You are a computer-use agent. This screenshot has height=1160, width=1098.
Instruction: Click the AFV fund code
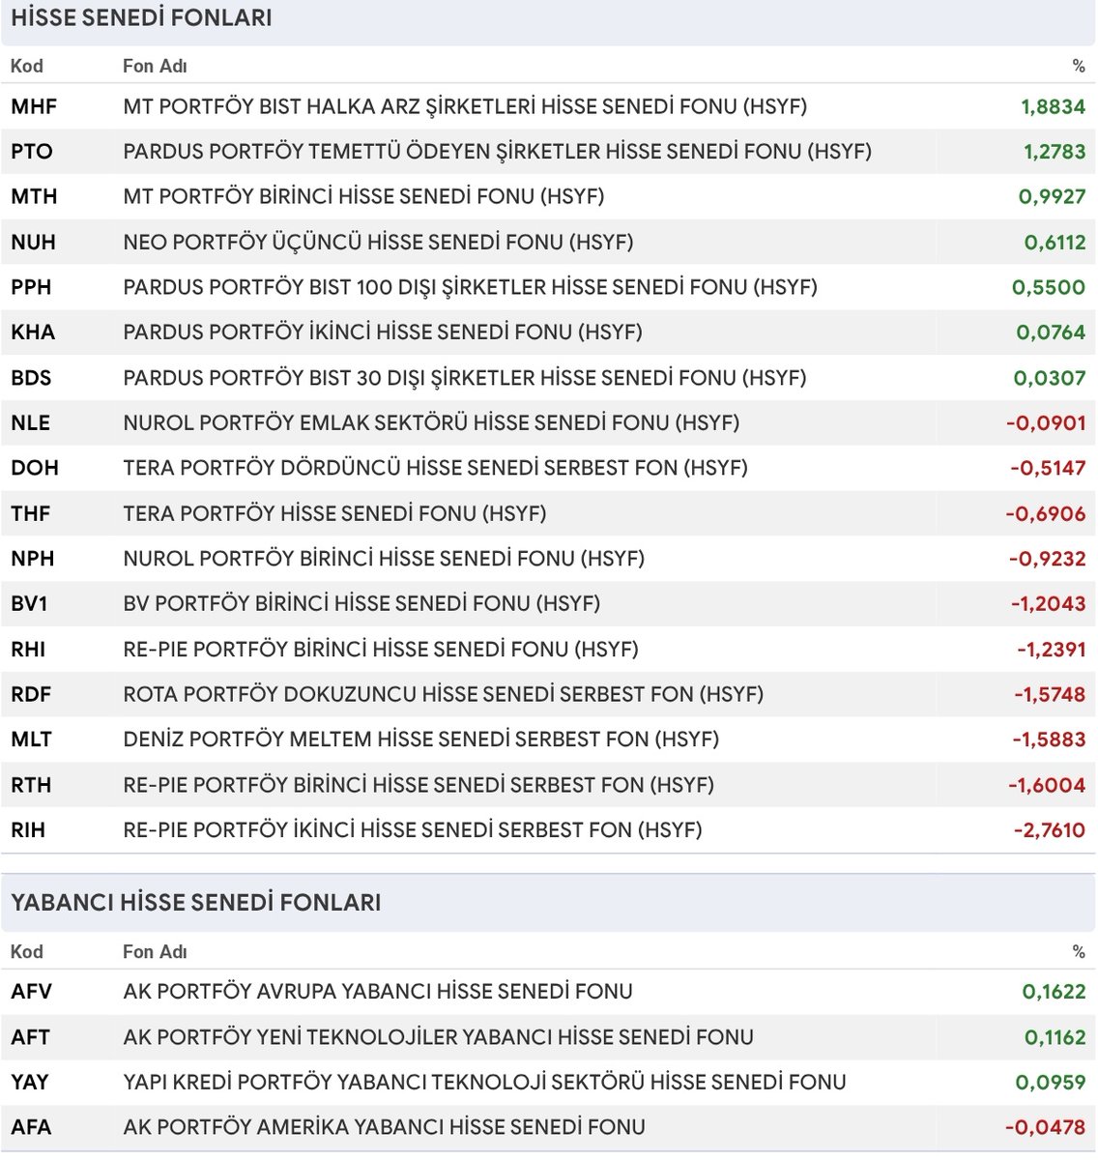[x=31, y=992]
